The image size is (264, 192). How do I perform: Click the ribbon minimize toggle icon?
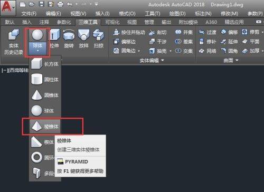click(258, 22)
